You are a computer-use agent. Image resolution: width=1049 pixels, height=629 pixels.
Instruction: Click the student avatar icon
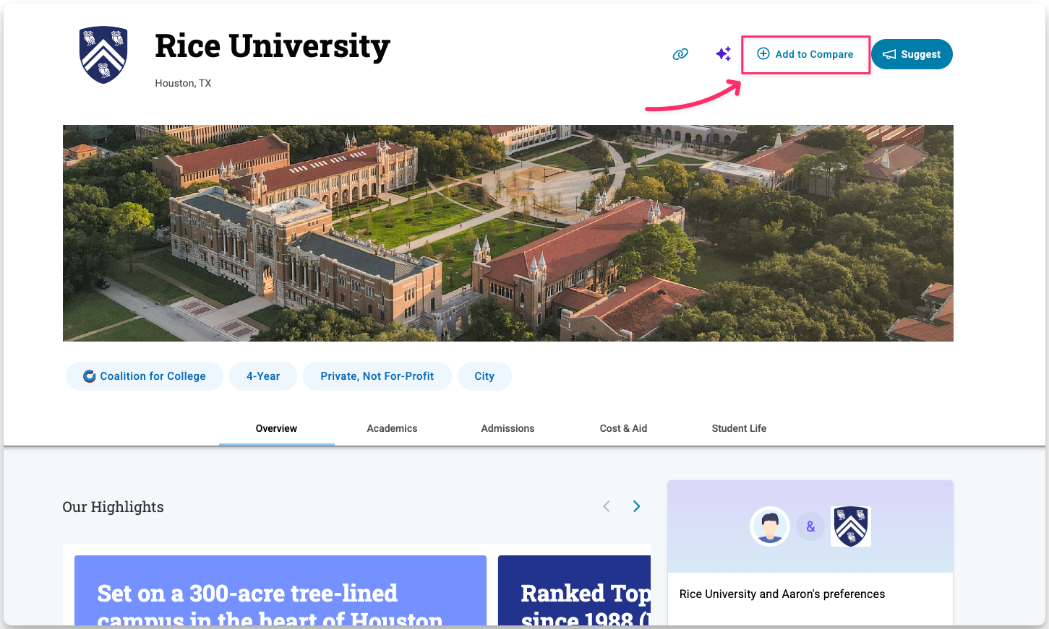pos(769,526)
